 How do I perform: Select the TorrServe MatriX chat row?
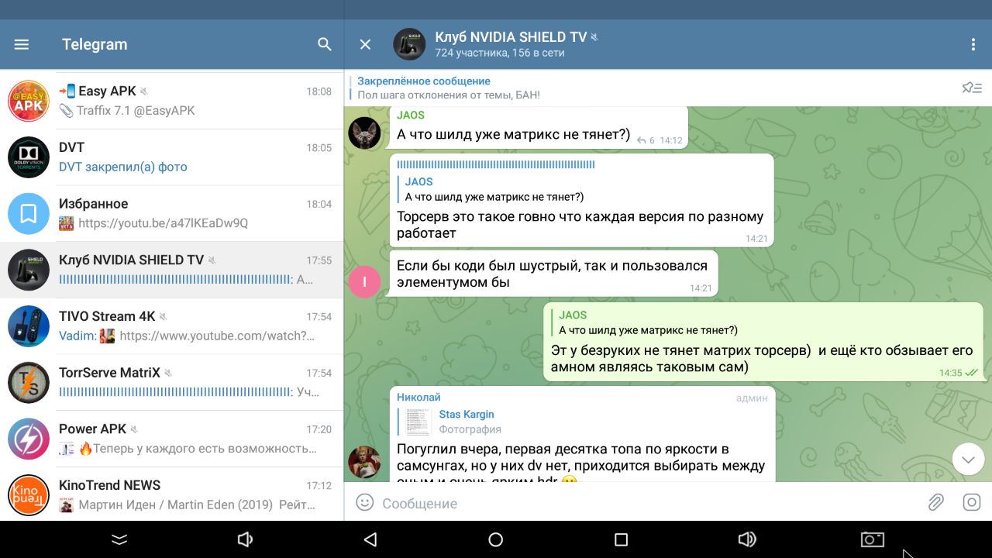pos(171,383)
